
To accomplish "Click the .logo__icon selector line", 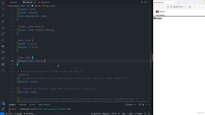I will (x=25, y=40).
